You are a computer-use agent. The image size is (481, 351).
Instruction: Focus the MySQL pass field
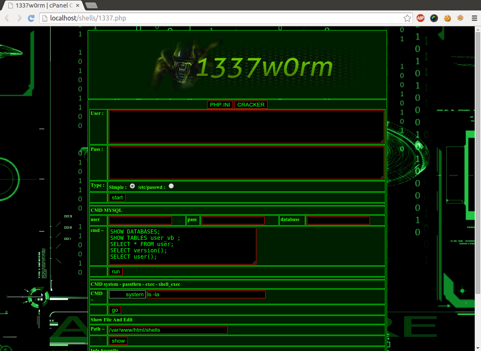pos(233,221)
